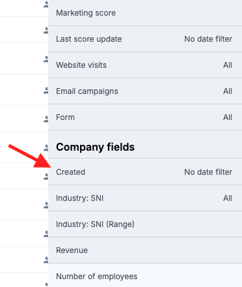242x287 pixels.
Task: Click the person icon beside Form row
Action: tap(46, 119)
